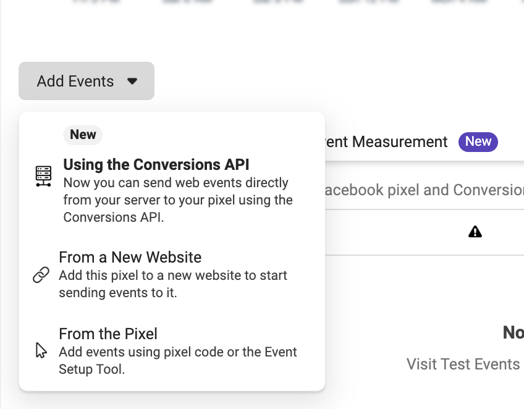Viewport: 524px width, 409px height.
Task: Click 'Add Events' label text
Action: [x=75, y=81]
